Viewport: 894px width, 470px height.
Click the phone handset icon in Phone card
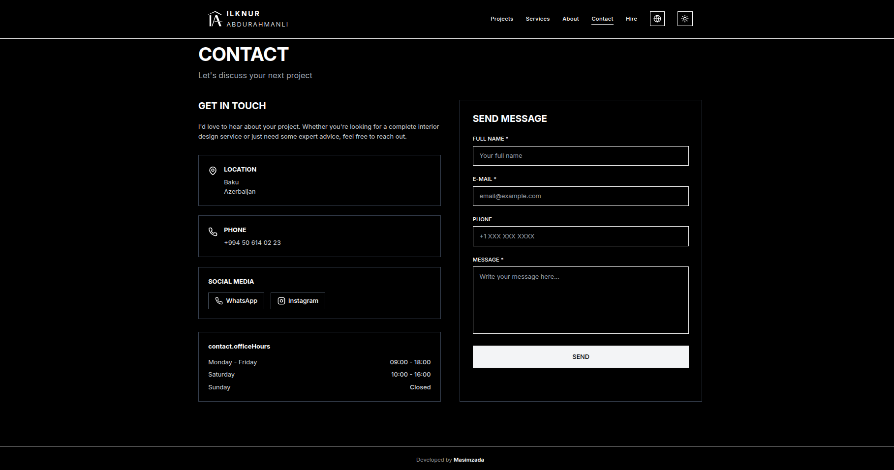pos(213,232)
